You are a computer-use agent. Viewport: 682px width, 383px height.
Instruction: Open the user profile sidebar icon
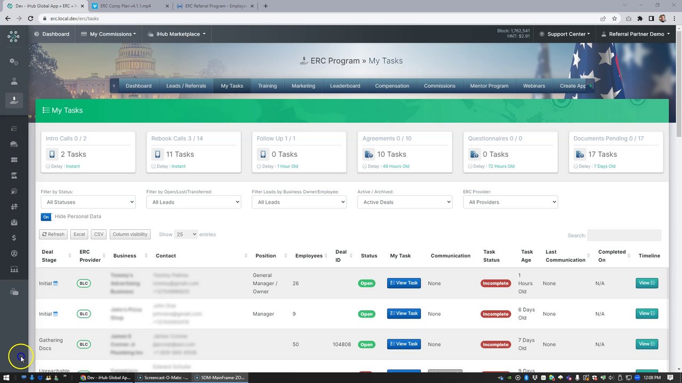click(14, 81)
